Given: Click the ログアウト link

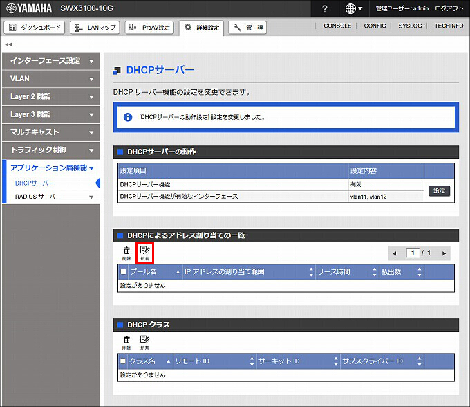Looking at the screenshot, I should [449, 8].
